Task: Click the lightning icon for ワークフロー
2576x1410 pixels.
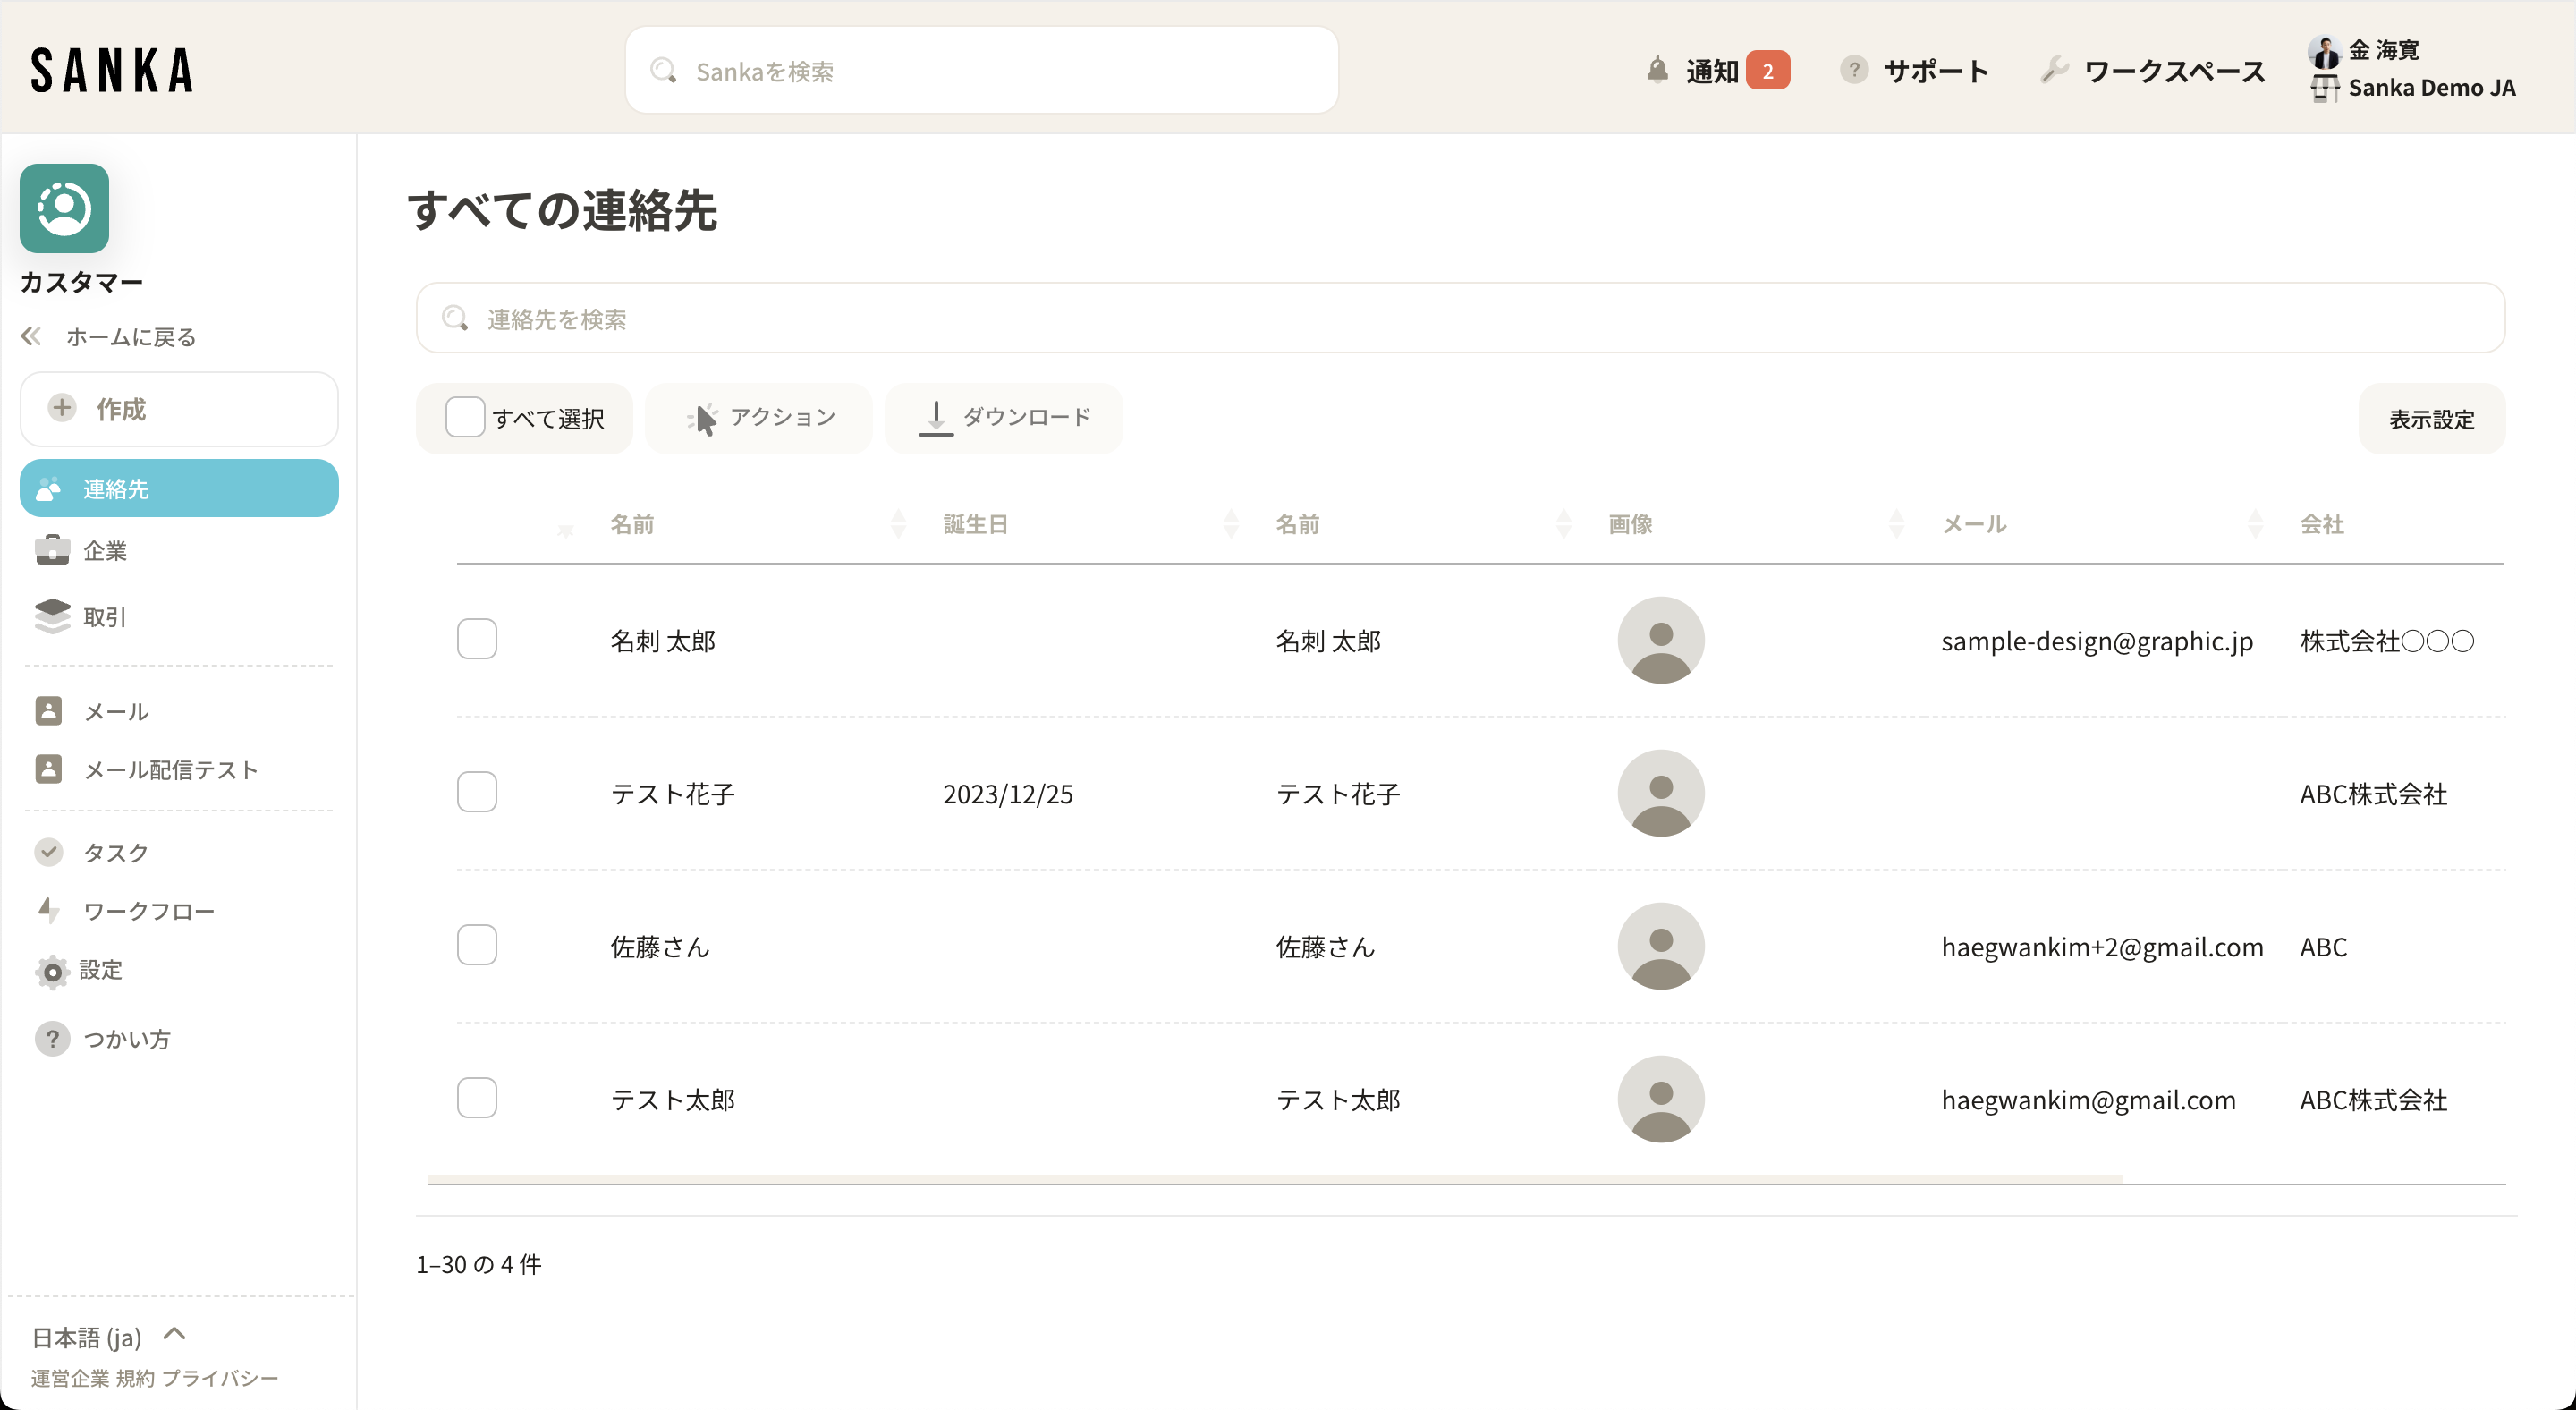Action: point(48,910)
